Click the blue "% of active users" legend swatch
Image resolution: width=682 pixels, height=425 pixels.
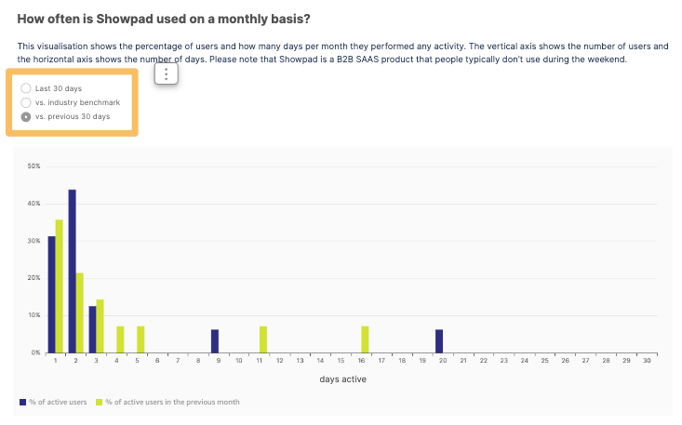[x=22, y=402]
